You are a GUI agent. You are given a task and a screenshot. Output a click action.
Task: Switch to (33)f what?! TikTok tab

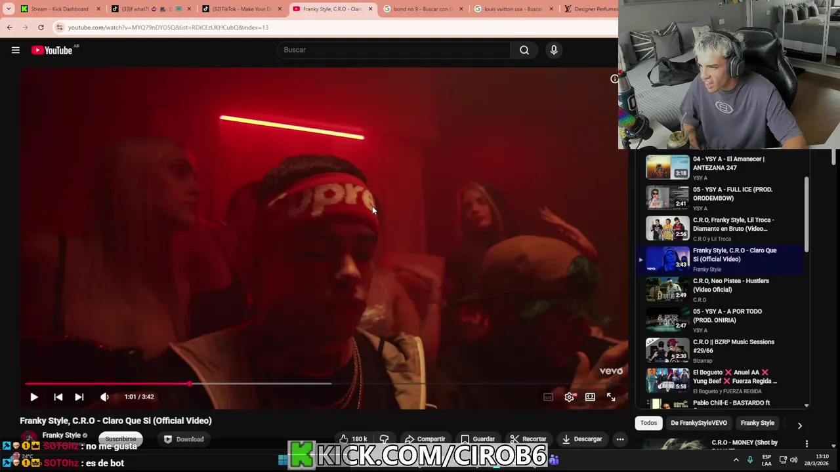(x=150, y=9)
